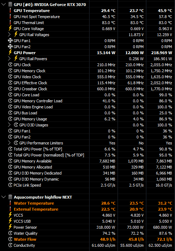Click the 55.600 uS/cm minimum Conductivity value
This screenshot has height=251, width=175.
[132, 245]
